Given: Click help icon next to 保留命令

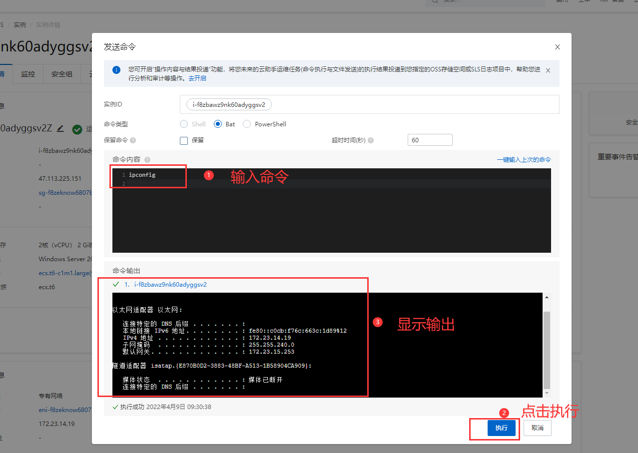Looking at the screenshot, I should 133,141.
